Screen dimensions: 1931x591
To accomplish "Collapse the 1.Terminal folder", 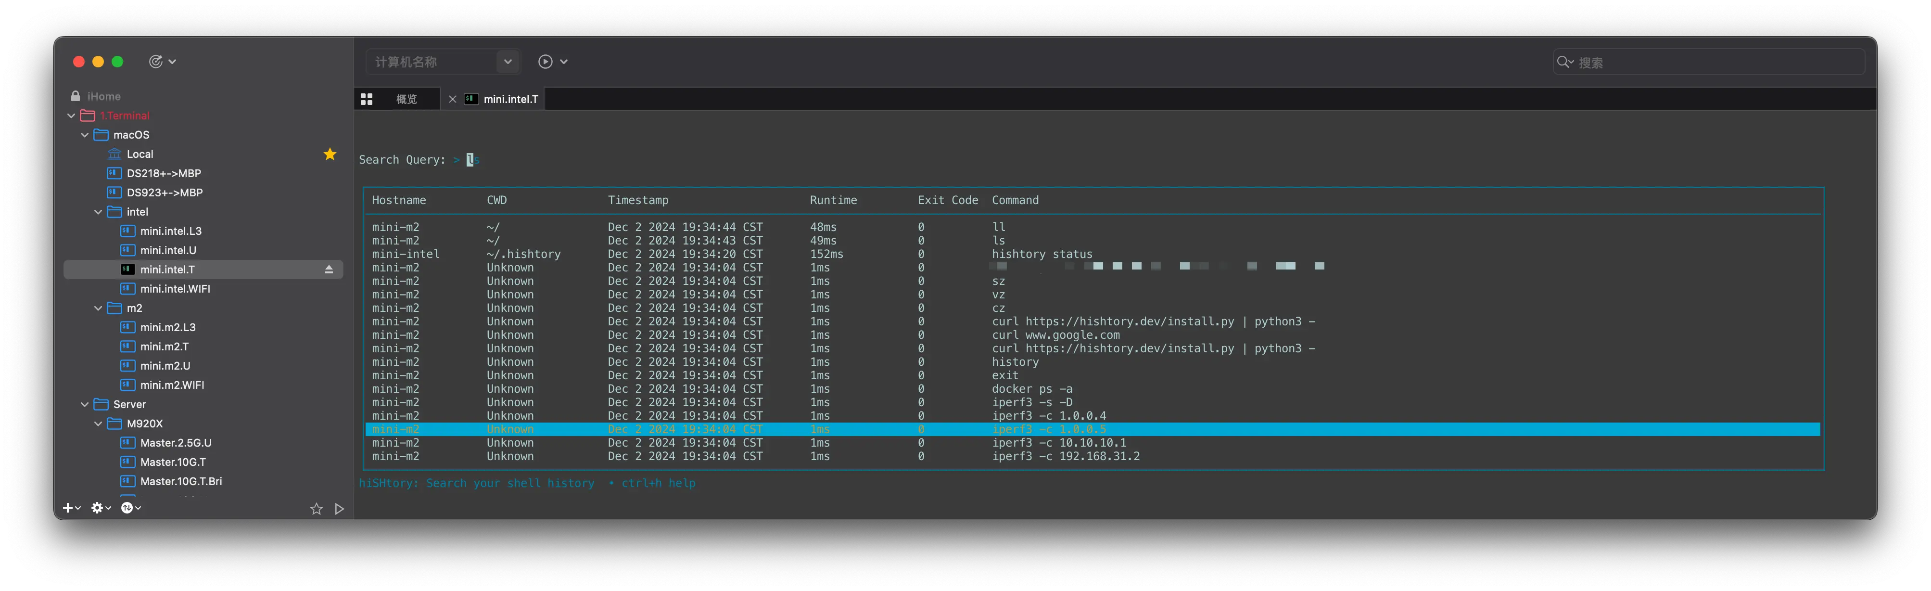I will pyautogui.click(x=71, y=116).
